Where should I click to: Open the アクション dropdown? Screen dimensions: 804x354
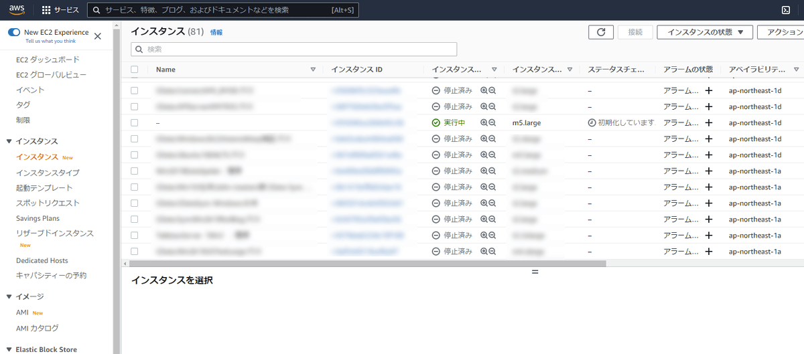[x=781, y=32]
